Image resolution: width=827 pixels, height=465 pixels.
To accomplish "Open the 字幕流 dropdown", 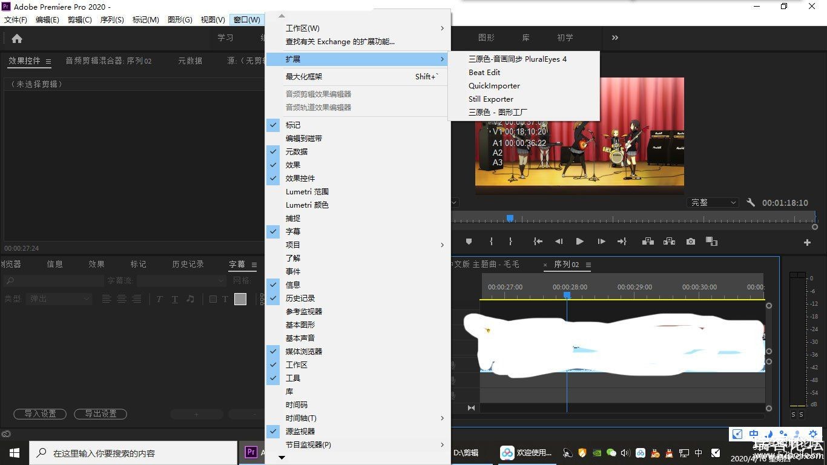I will 181,281.
